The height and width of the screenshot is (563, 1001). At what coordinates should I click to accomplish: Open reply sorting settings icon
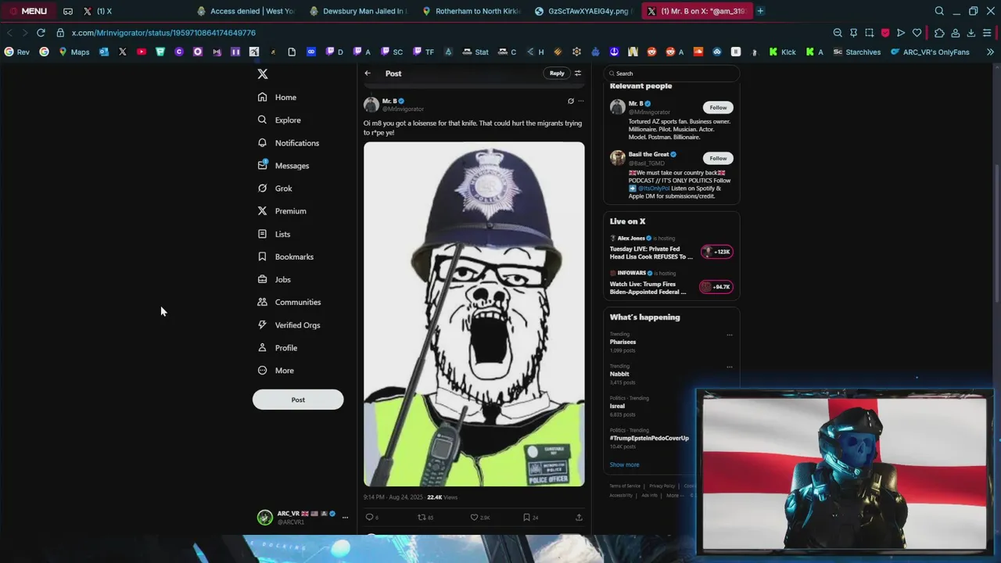coord(578,74)
